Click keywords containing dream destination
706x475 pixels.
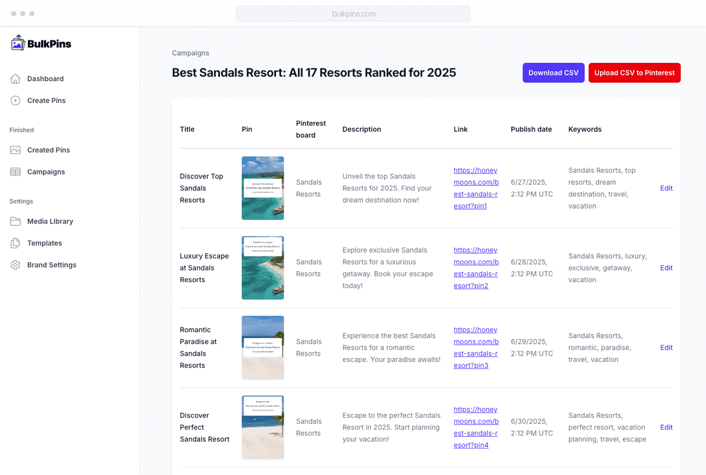pyautogui.click(x=602, y=188)
